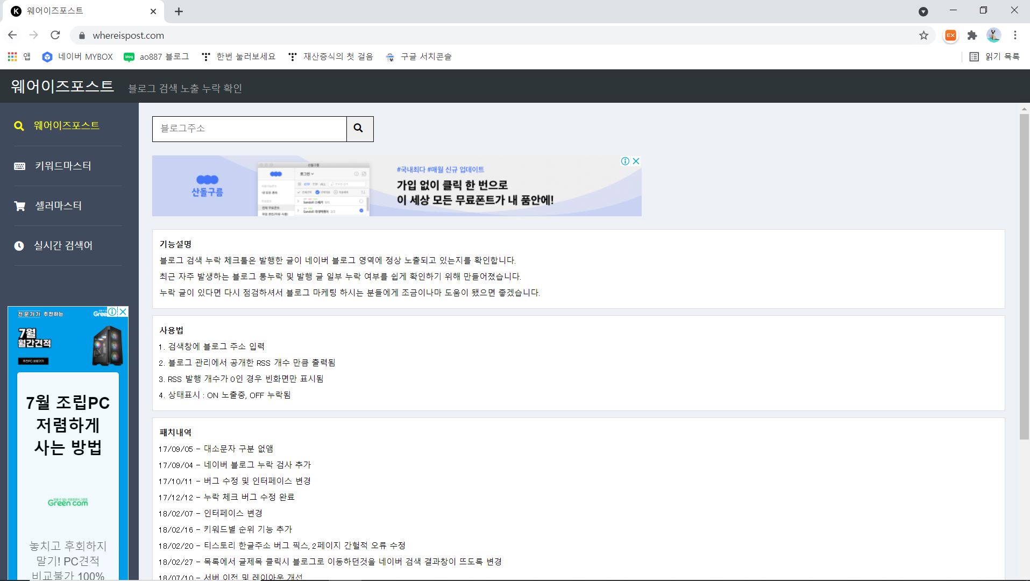Click the 사용법 heading
The width and height of the screenshot is (1030, 581).
point(172,330)
